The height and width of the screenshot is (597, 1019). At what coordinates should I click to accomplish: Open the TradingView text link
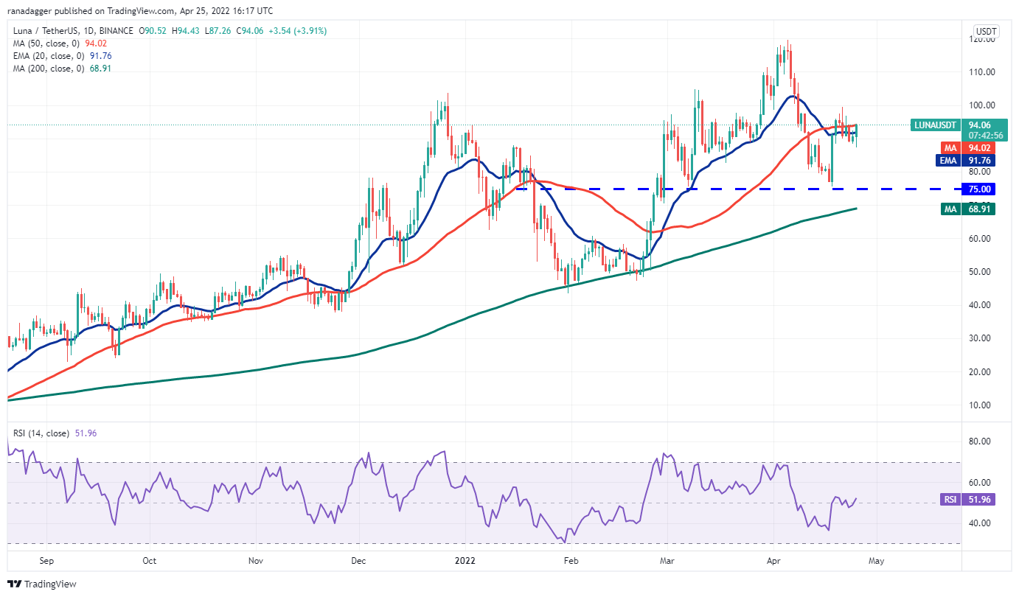pyautogui.click(x=50, y=584)
